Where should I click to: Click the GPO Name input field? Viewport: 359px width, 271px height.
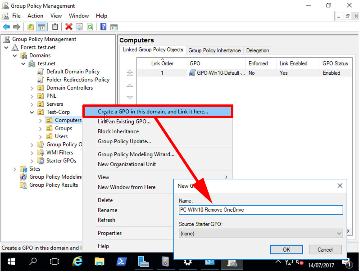click(x=261, y=210)
